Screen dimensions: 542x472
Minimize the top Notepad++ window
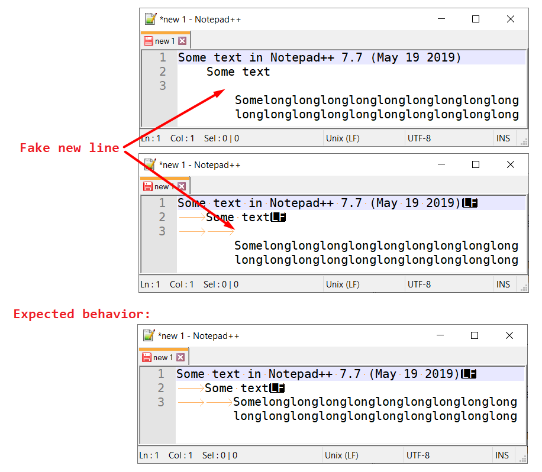[x=441, y=19]
